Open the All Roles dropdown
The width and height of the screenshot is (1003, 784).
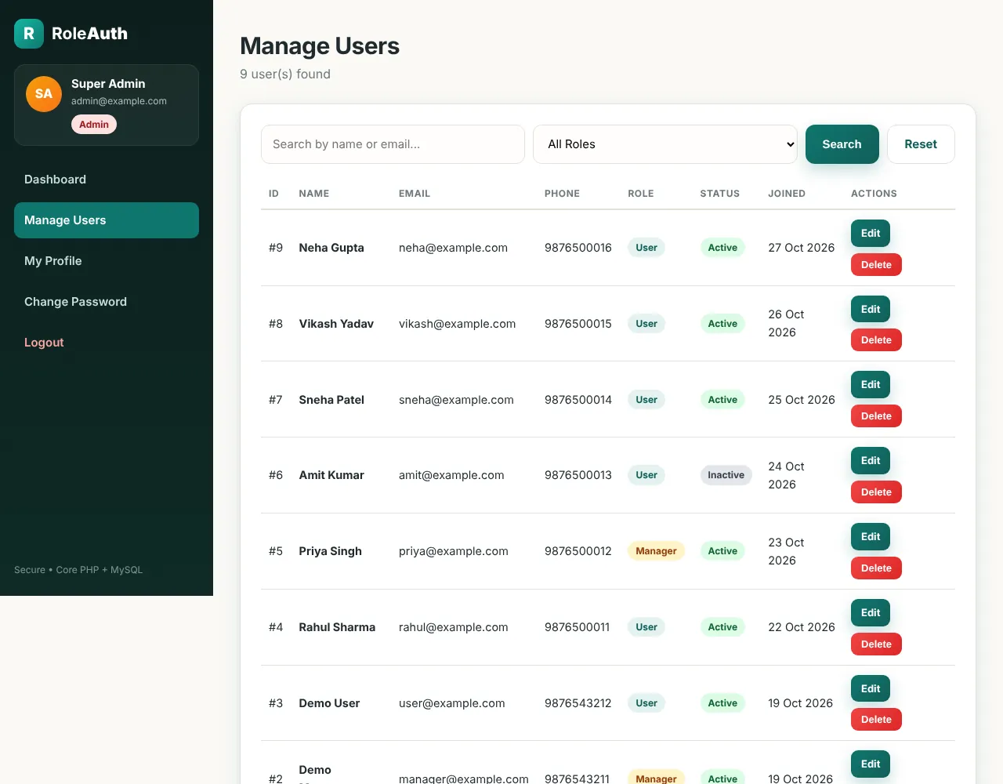click(x=665, y=144)
